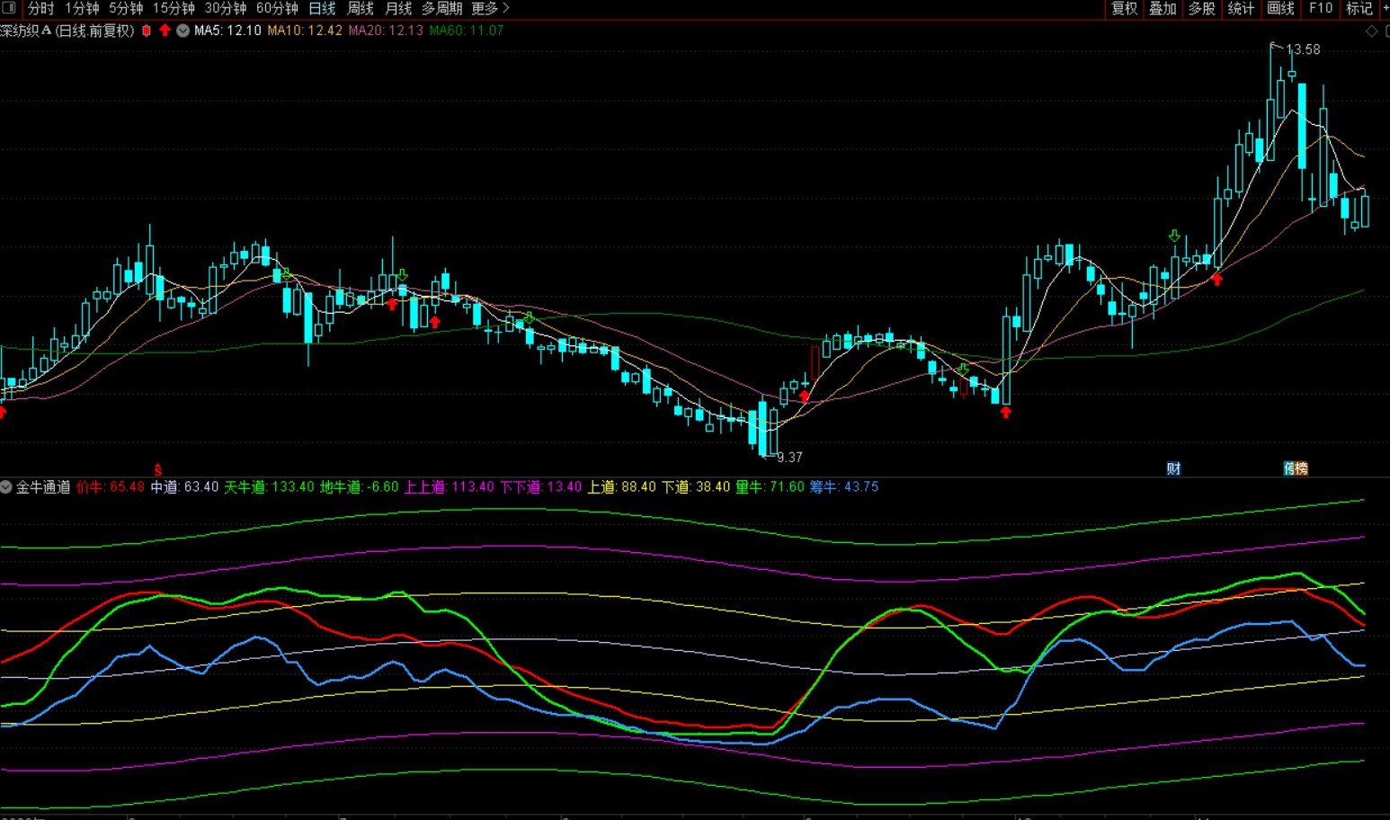Click the 叠加 overlay button
The width and height of the screenshot is (1390, 820).
pos(1163,8)
